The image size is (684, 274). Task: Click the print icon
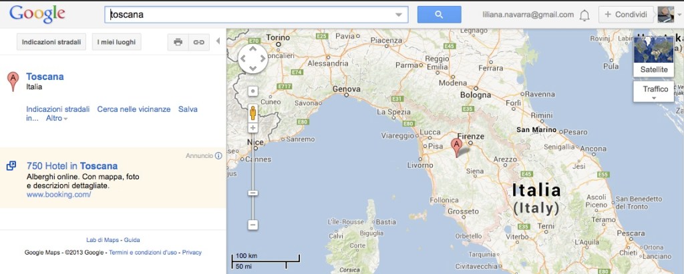pos(178,42)
